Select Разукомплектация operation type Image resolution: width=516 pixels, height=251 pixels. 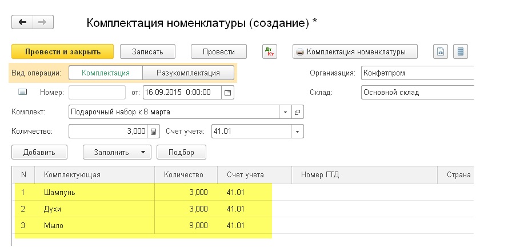coord(188,73)
